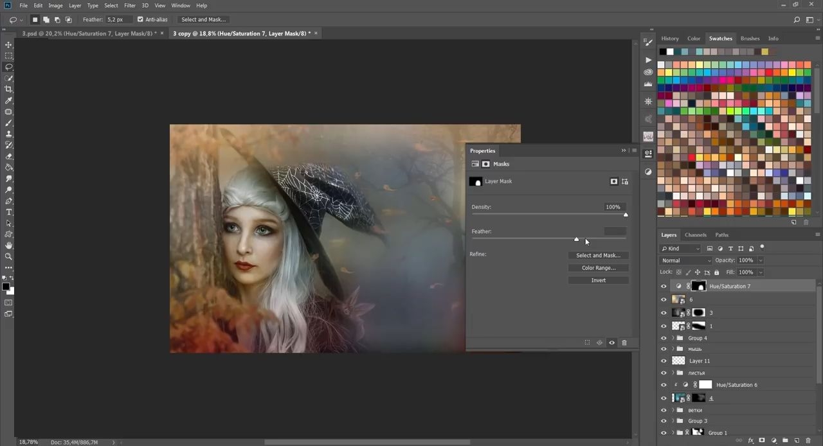Click the Invert mask button
Image resolution: width=823 pixels, height=446 pixels.
tap(599, 280)
